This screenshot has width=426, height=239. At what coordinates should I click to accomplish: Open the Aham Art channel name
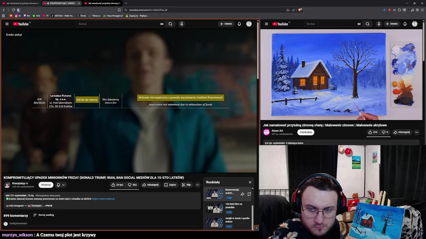click(x=277, y=131)
